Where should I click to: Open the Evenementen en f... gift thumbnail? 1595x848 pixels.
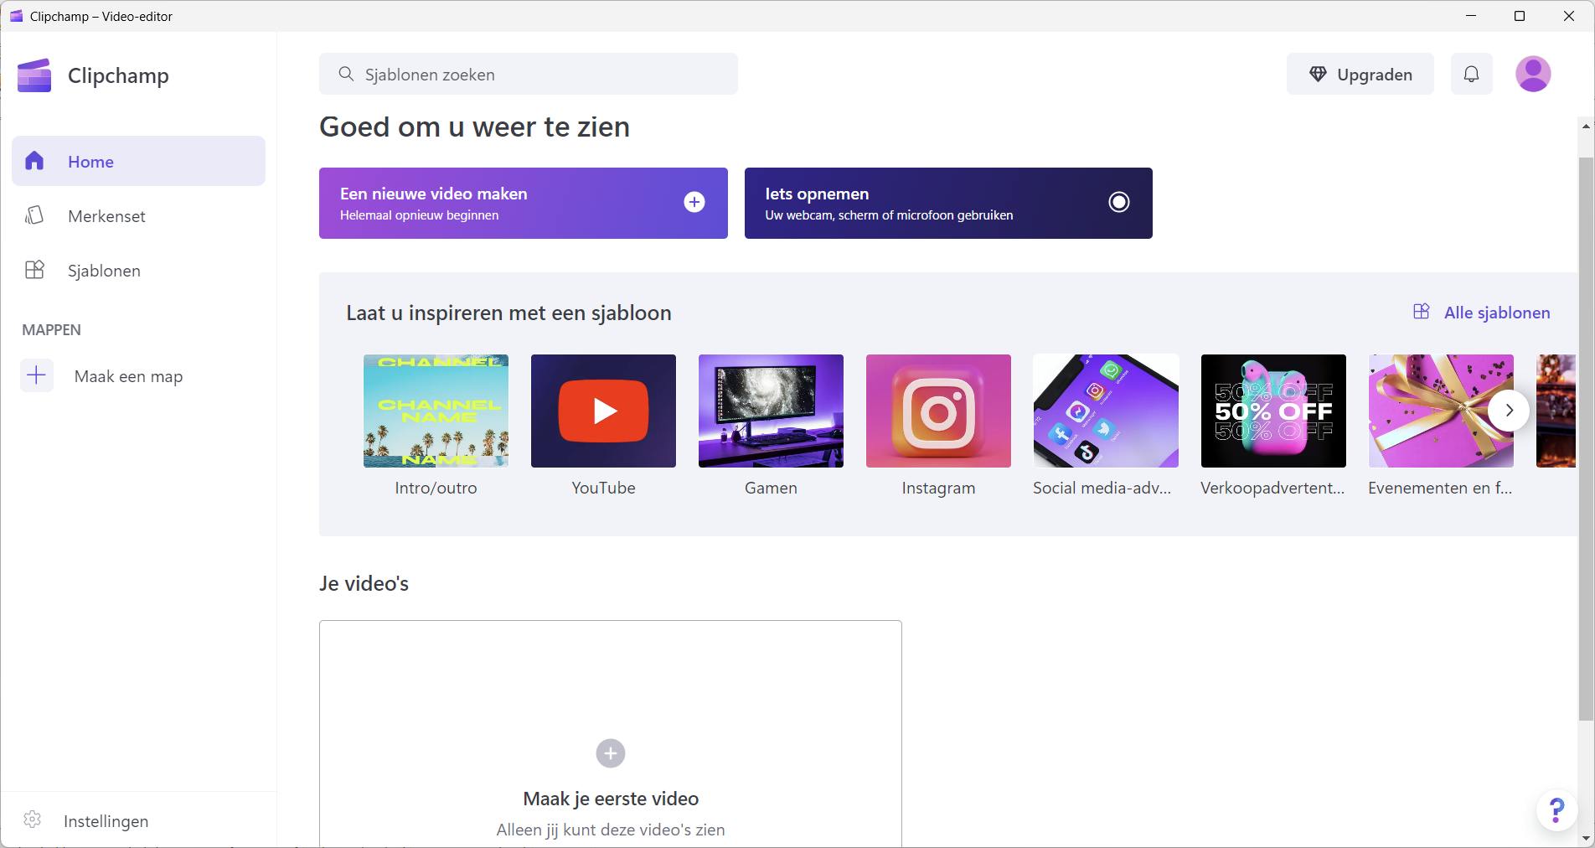pos(1441,411)
